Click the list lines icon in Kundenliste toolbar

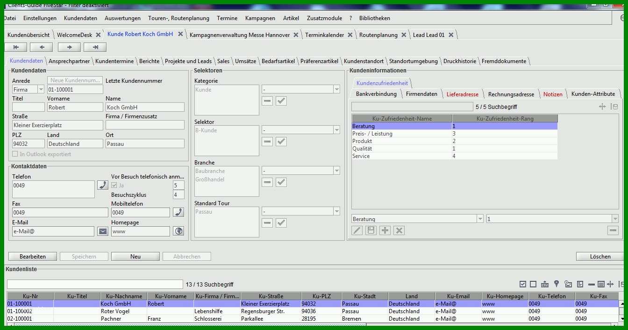coord(601,284)
